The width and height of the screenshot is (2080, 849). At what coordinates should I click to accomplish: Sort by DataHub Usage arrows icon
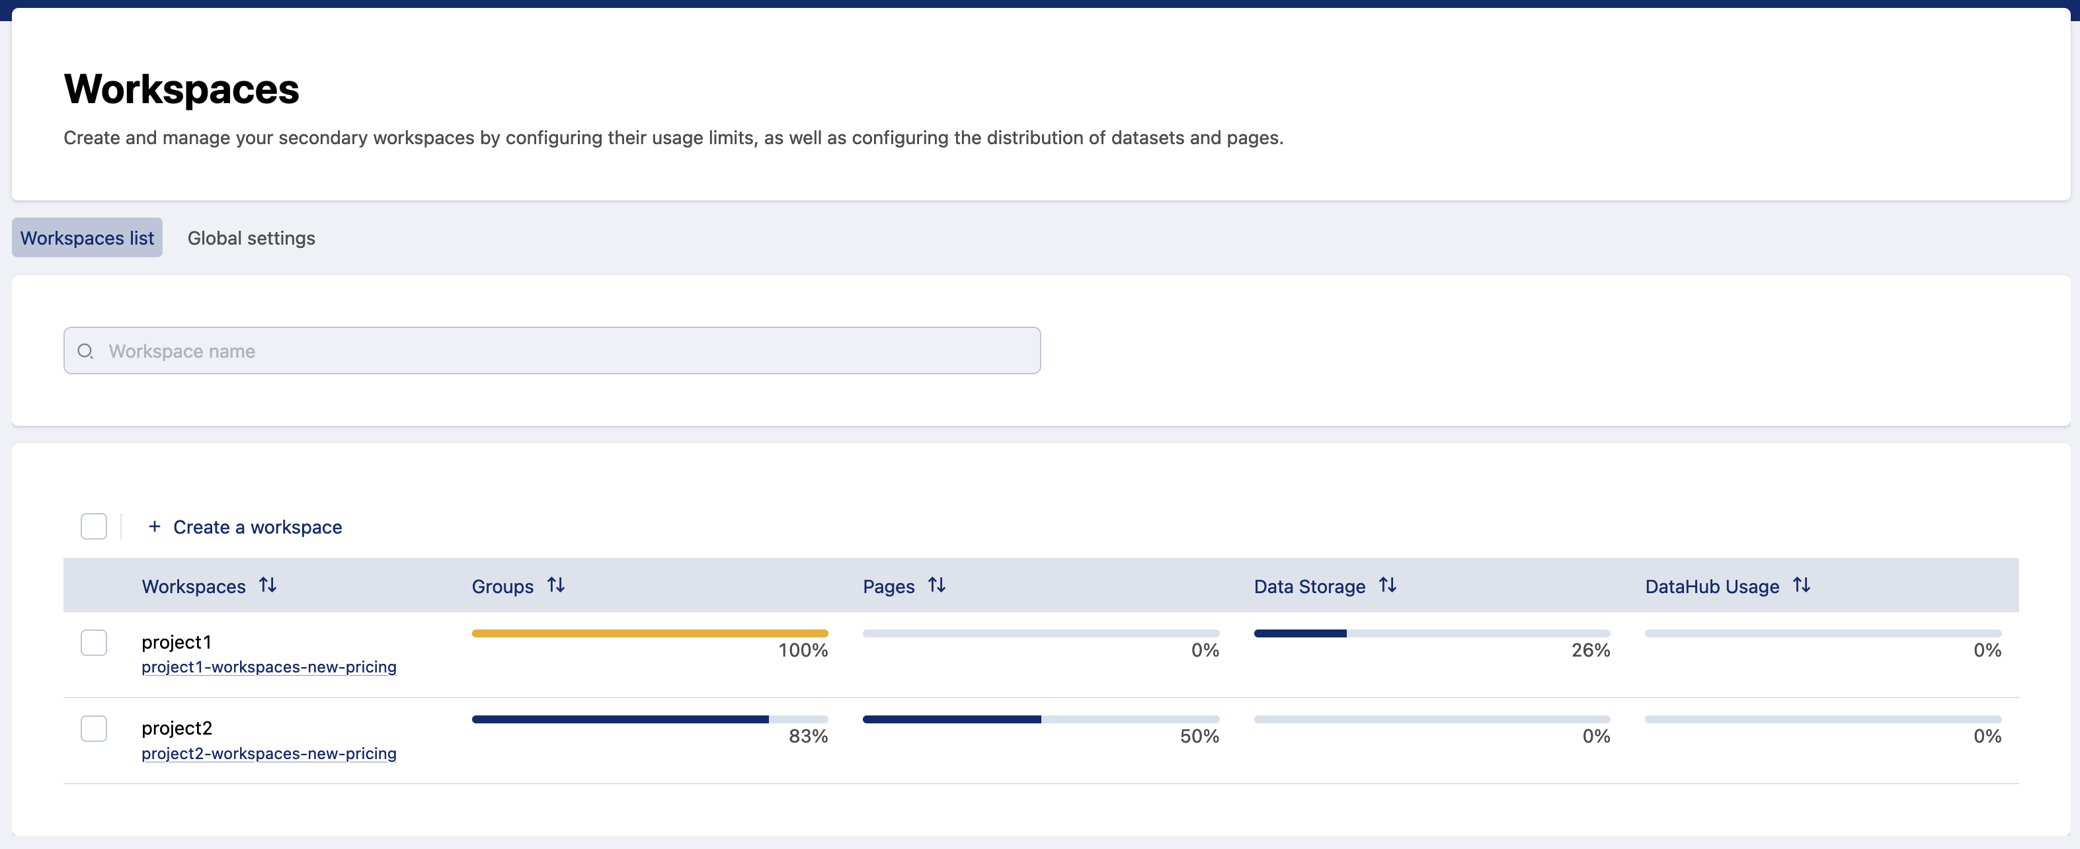coord(1800,585)
